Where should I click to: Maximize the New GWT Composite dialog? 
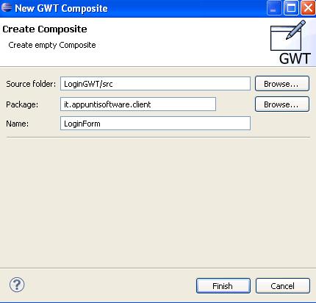pos(291,8)
